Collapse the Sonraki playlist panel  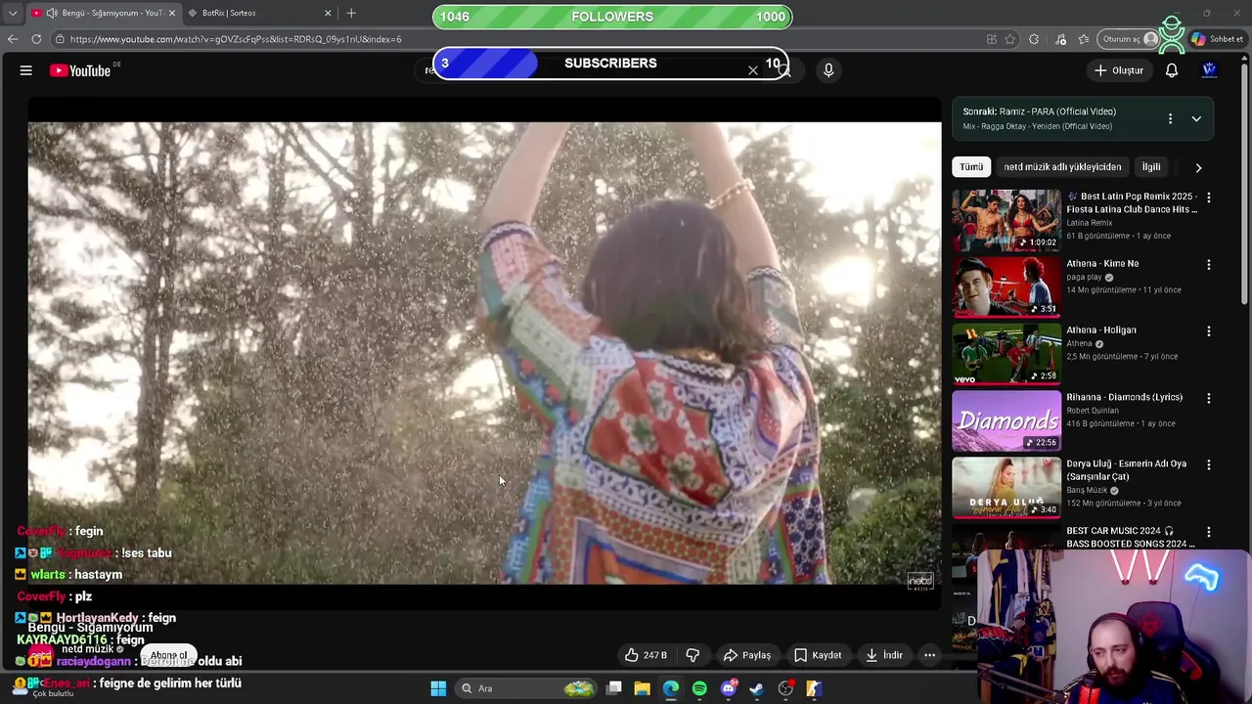pos(1196,119)
